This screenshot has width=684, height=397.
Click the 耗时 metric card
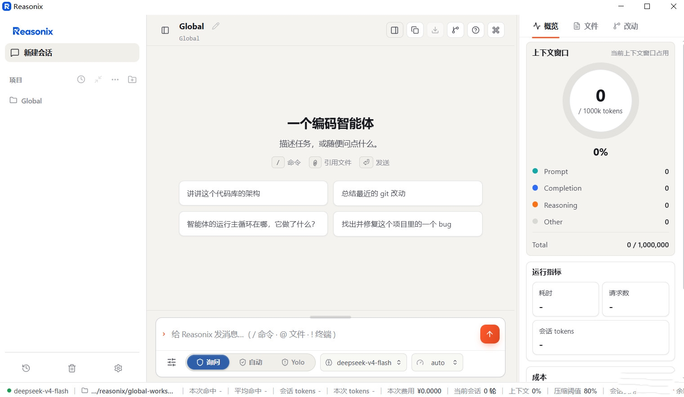tap(566, 299)
